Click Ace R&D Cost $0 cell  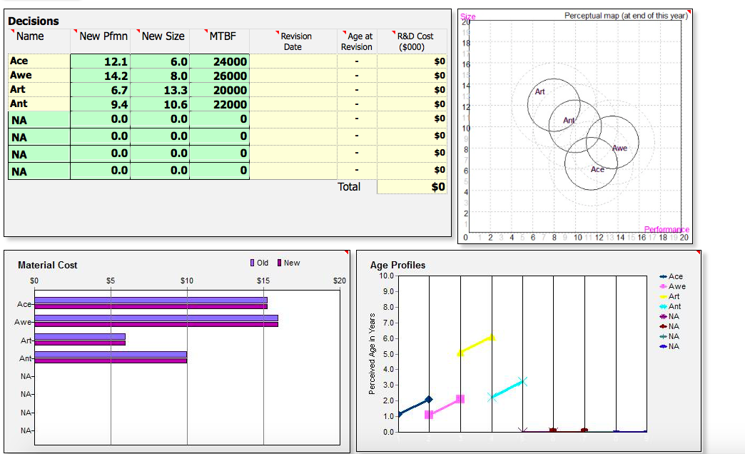coord(412,61)
